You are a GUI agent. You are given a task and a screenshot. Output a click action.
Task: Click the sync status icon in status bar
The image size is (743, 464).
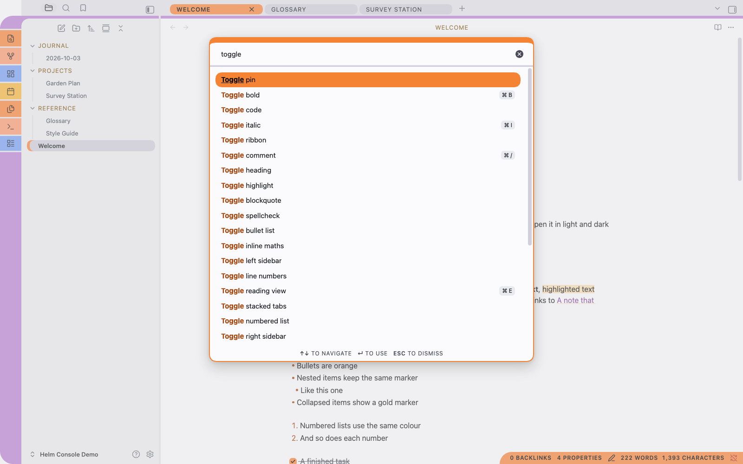tap(734, 458)
